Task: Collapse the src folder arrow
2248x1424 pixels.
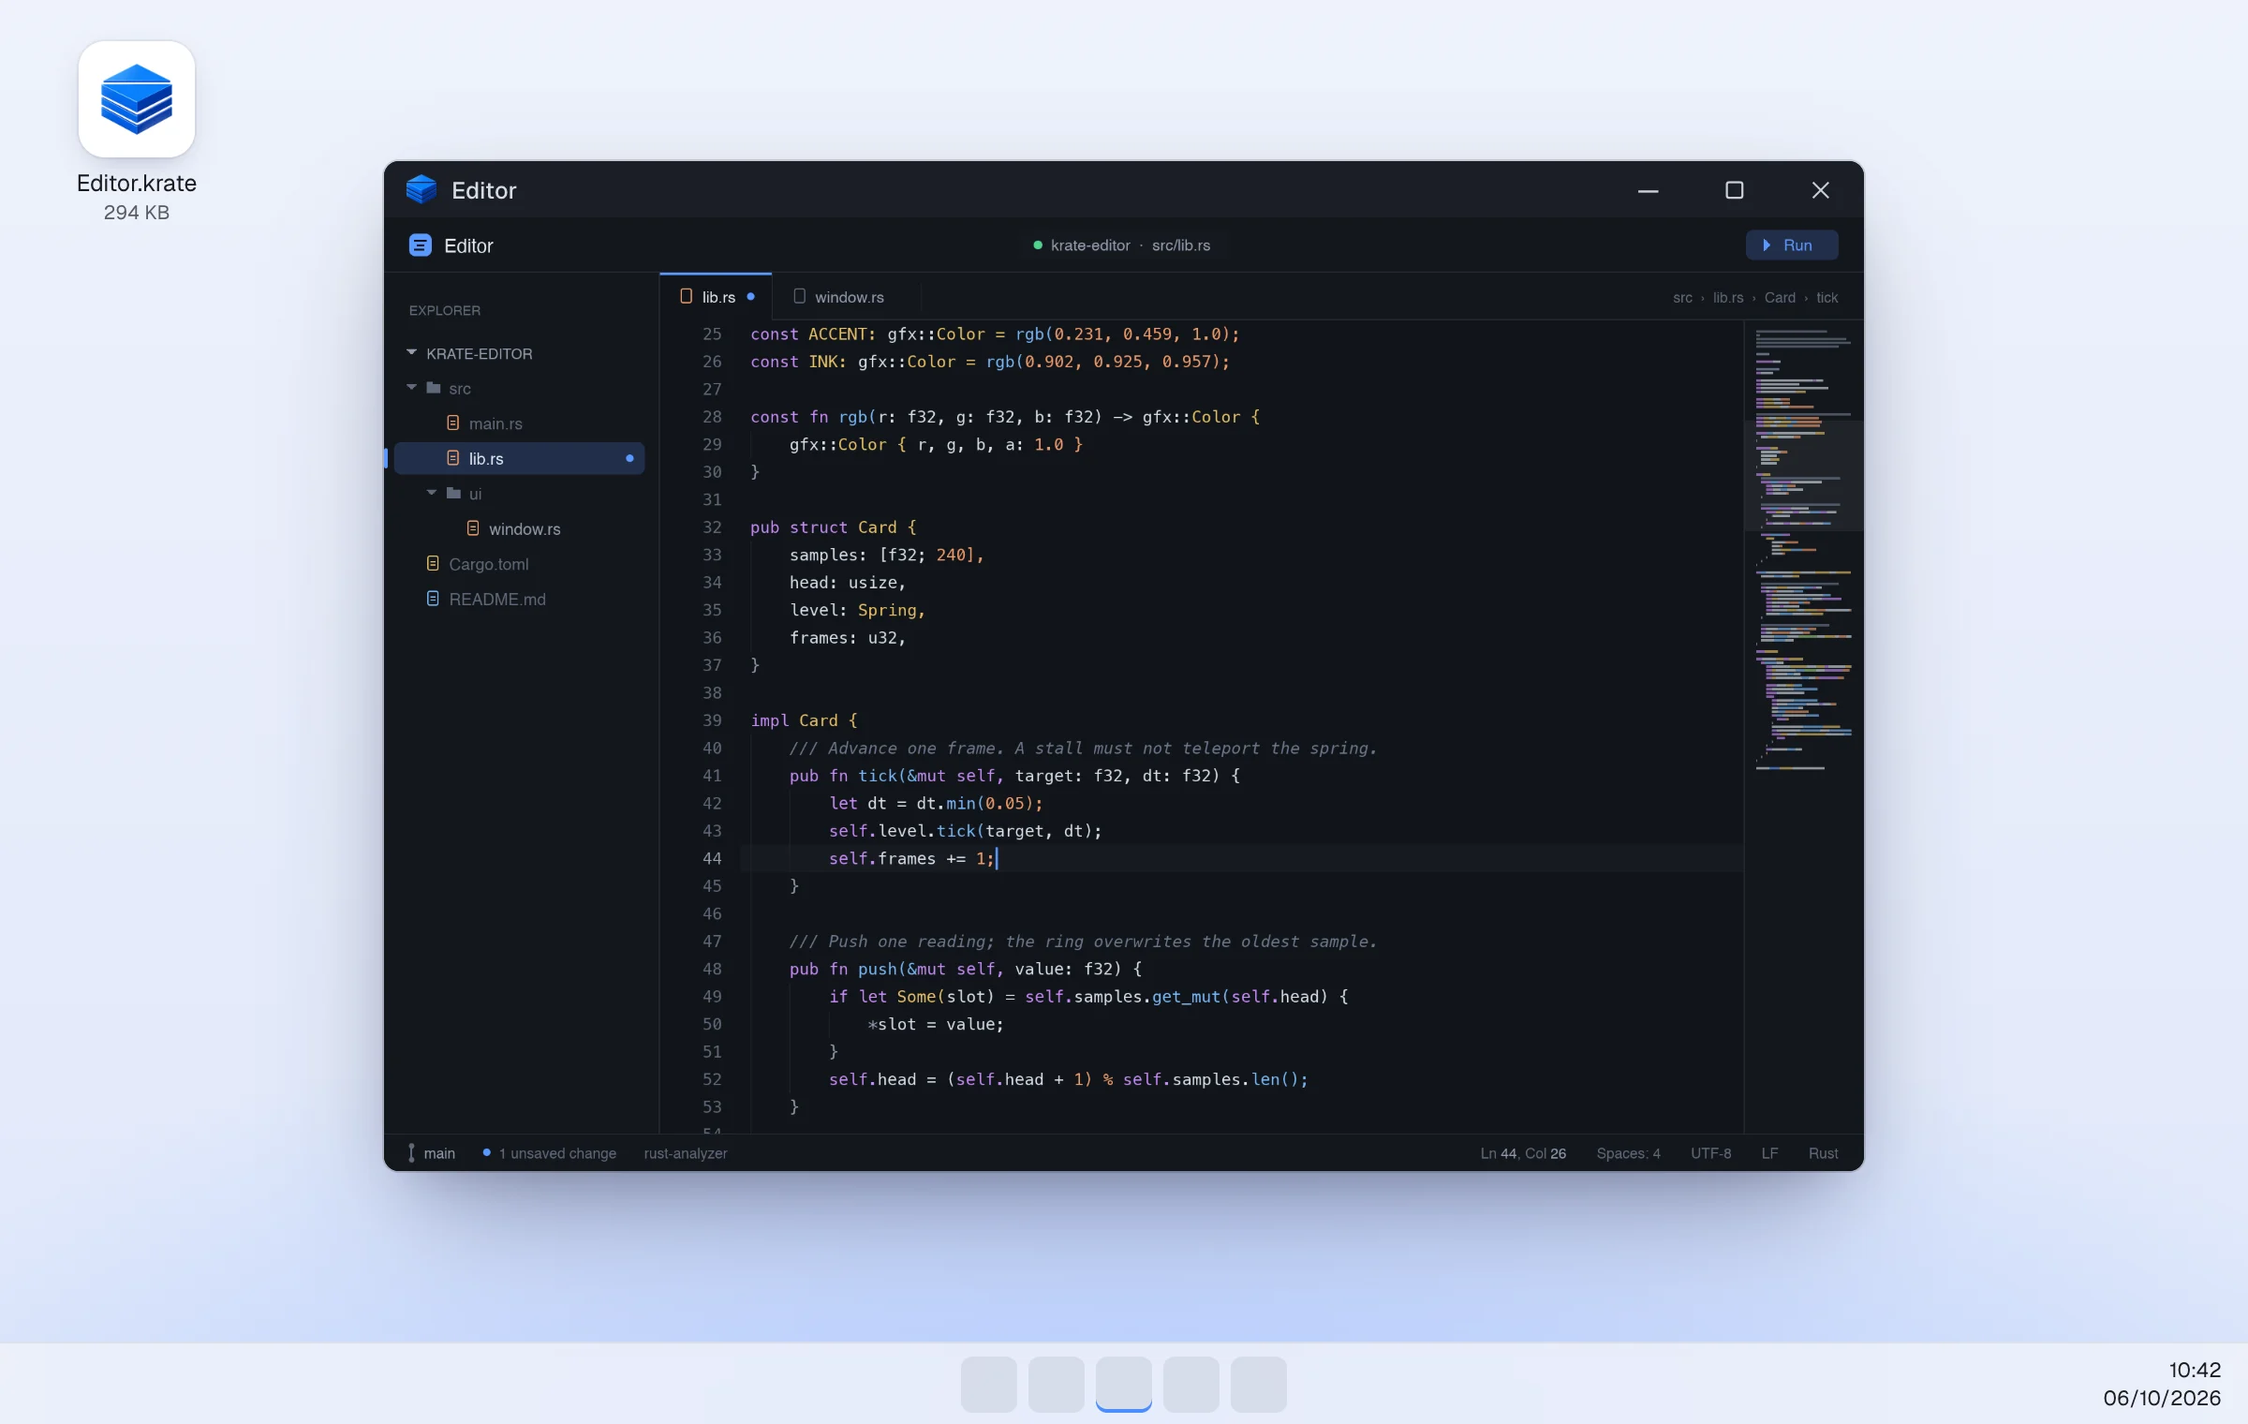Action: [x=411, y=387]
